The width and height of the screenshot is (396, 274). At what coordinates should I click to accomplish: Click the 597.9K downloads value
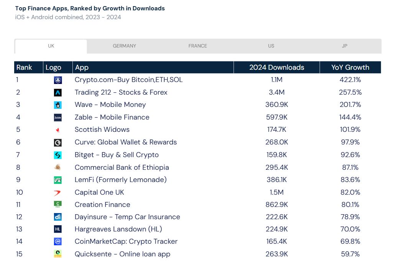coord(277,117)
